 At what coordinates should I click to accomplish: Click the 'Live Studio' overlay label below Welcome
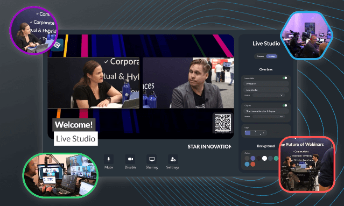[x=76, y=139]
